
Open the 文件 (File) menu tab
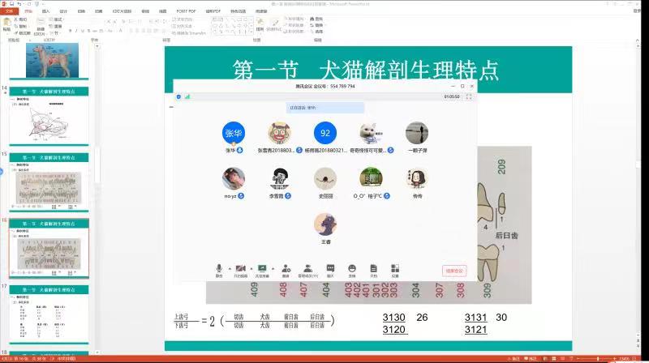click(9, 11)
